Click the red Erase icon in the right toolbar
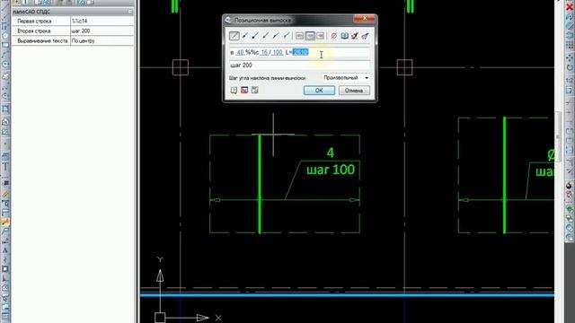 570,7
